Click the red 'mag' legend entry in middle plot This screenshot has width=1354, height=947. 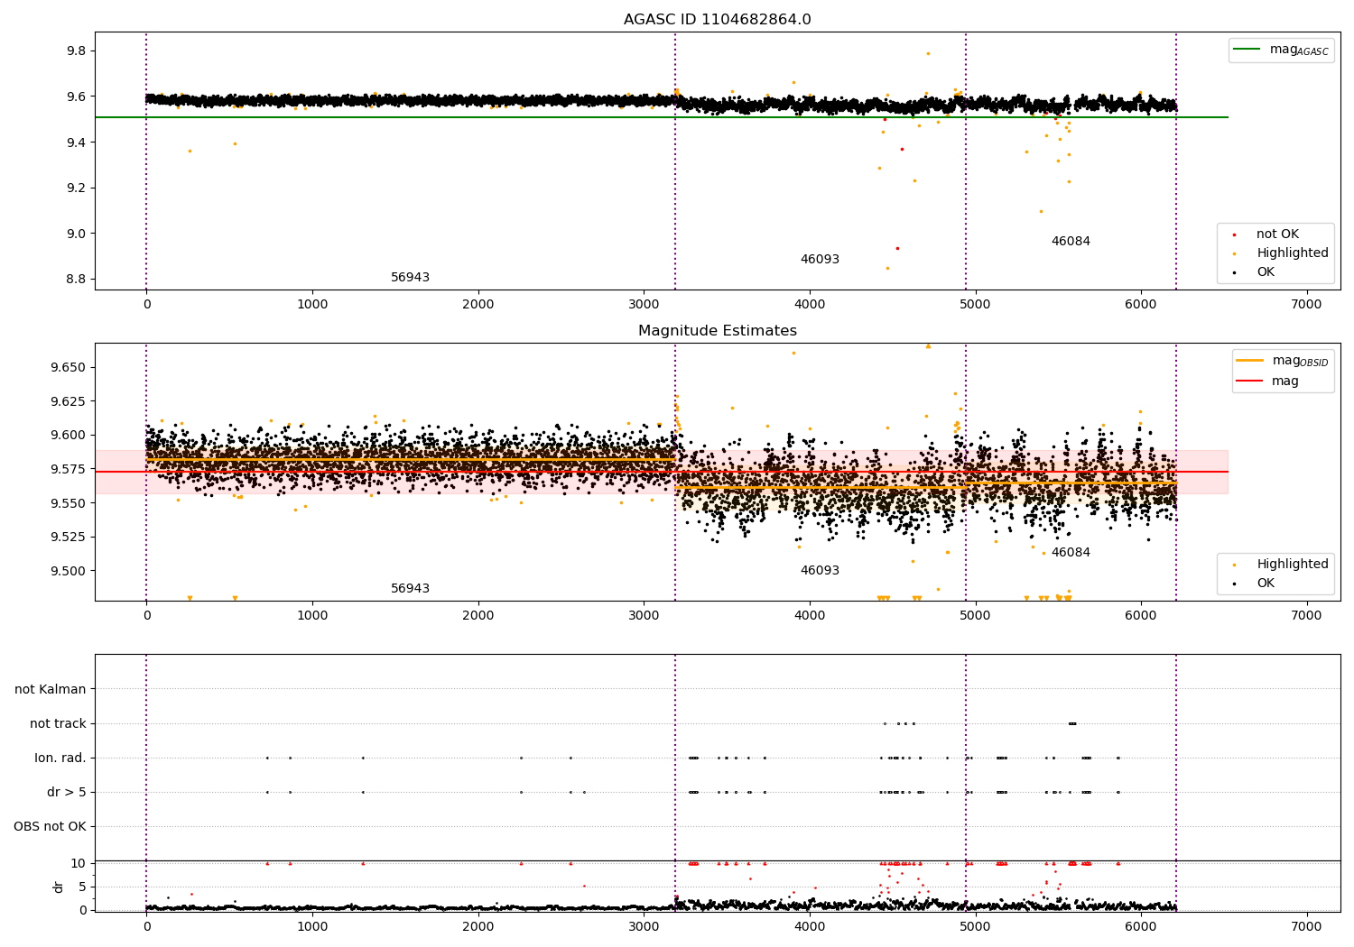click(1268, 382)
